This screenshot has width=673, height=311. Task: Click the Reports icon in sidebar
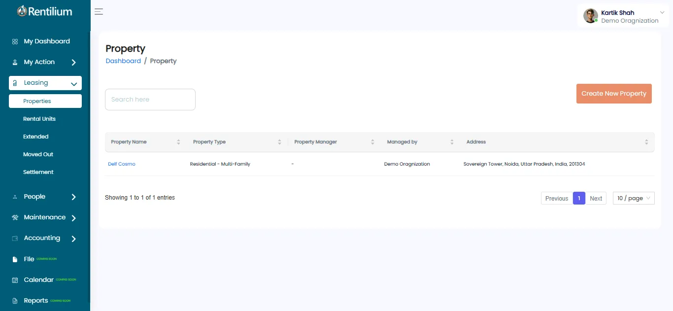[15, 301]
